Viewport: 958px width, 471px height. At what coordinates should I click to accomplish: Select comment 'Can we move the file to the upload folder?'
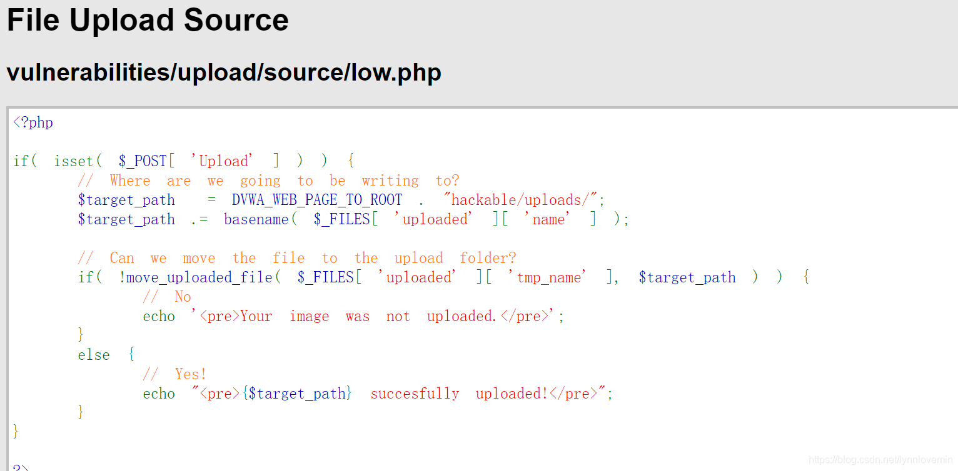pos(297,258)
